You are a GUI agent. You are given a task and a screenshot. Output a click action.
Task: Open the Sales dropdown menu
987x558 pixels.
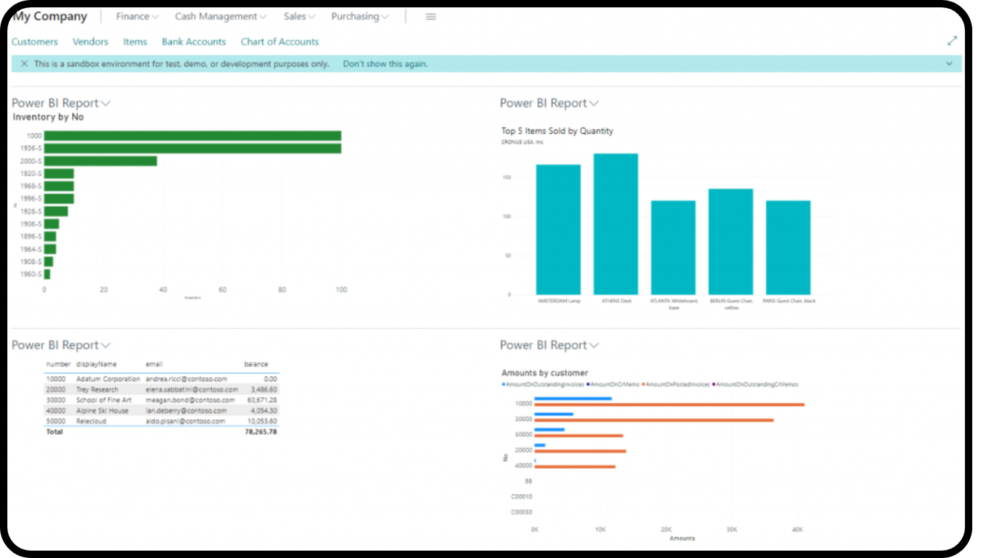click(x=299, y=17)
